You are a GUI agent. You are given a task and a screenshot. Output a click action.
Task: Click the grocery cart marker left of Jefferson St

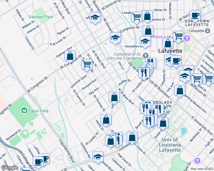click(197, 79)
